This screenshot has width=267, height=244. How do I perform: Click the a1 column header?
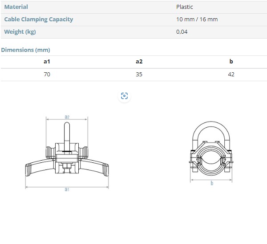47,62
